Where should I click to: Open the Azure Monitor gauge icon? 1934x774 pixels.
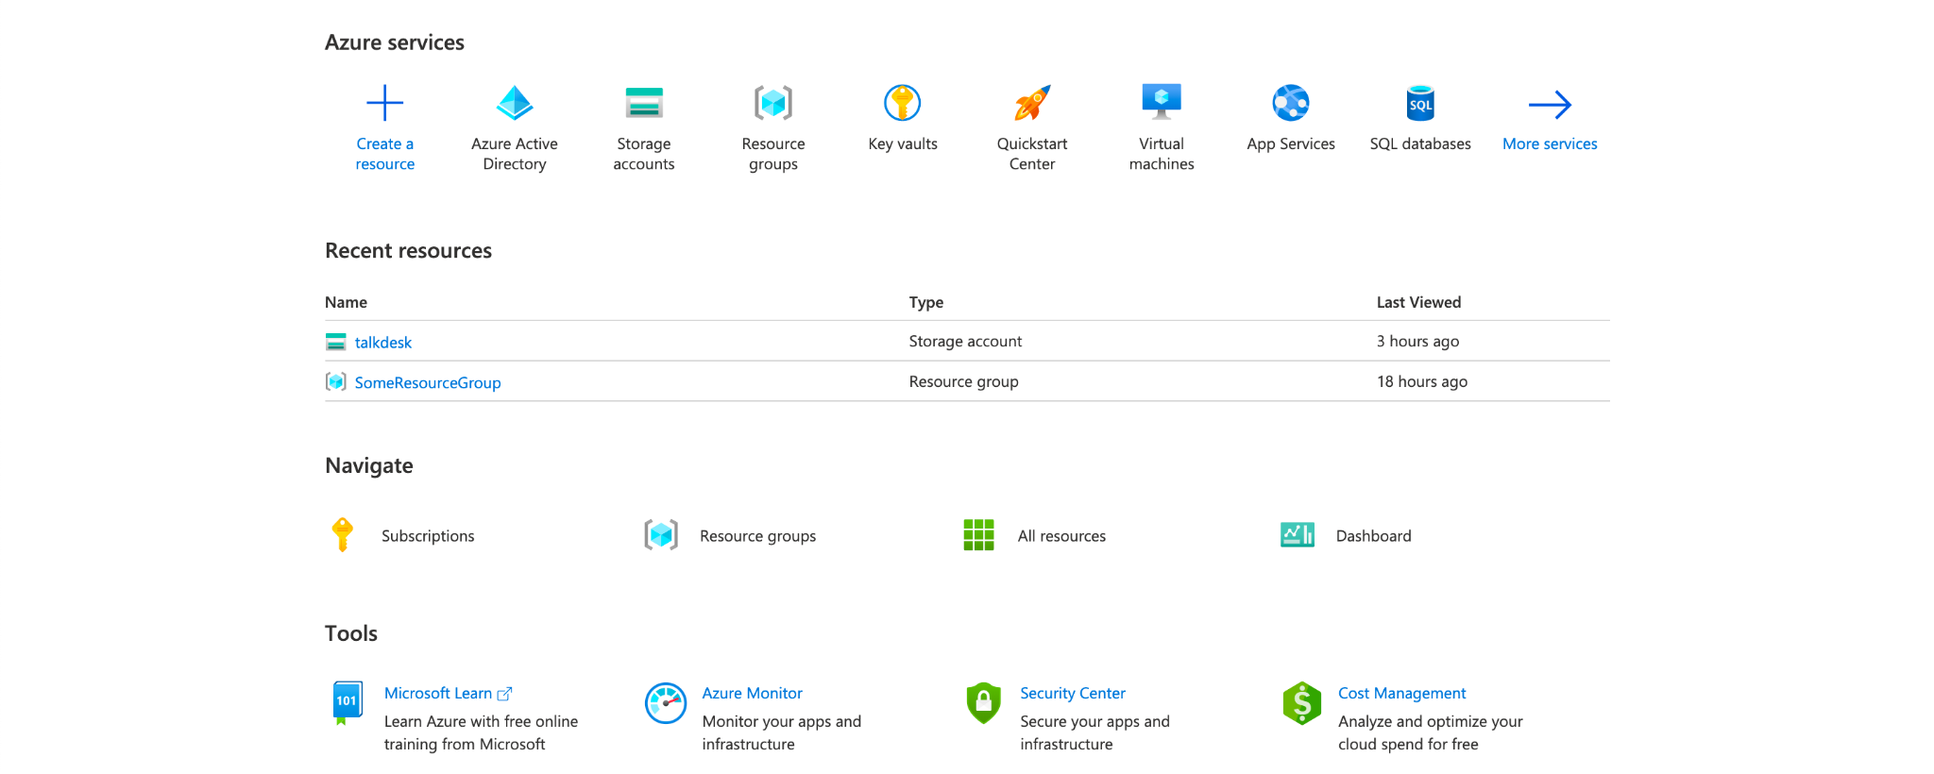coord(666,703)
